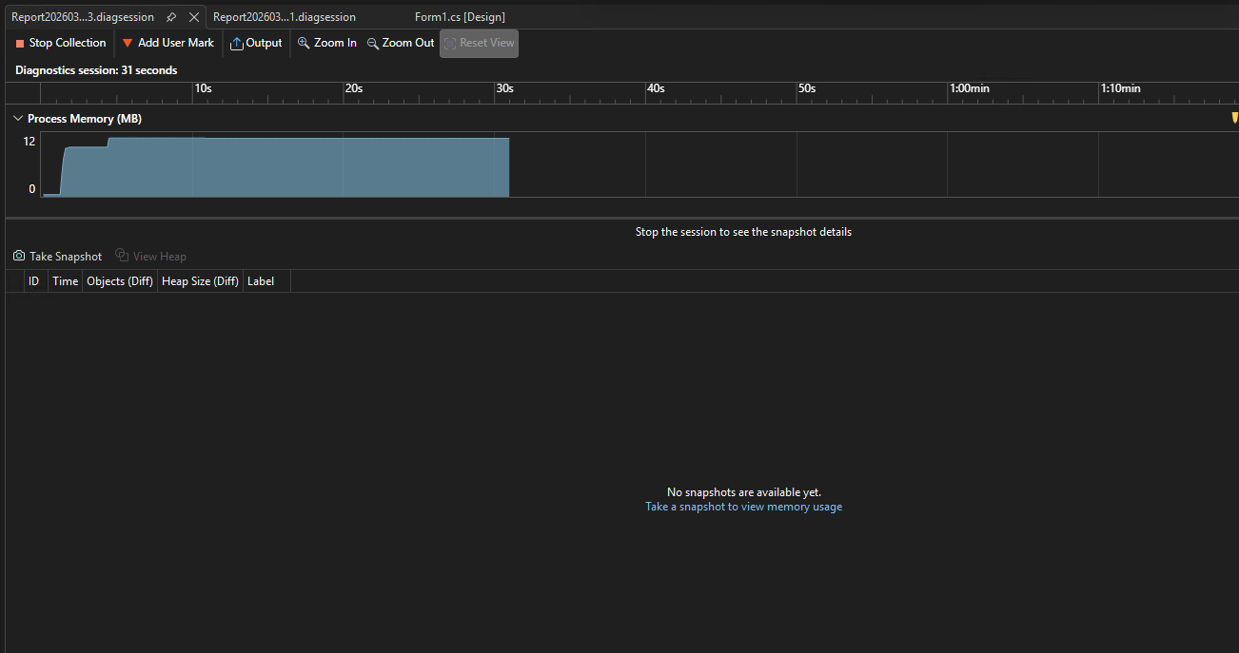Viewport: 1239px width, 653px height.
Task: Expand the chevron next to Process Memory
Action: point(17,118)
